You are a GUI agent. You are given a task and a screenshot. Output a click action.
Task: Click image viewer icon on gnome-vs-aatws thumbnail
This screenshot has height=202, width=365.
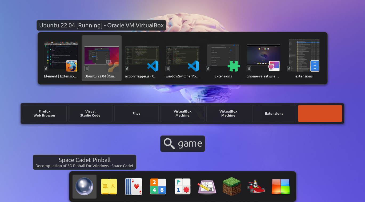(274, 66)
